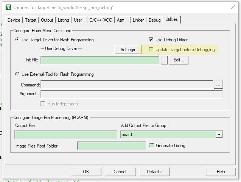Switch to the Device tab
Viewport: 241px width, 182px height.
pyautogui.click(x=14, y=20)
